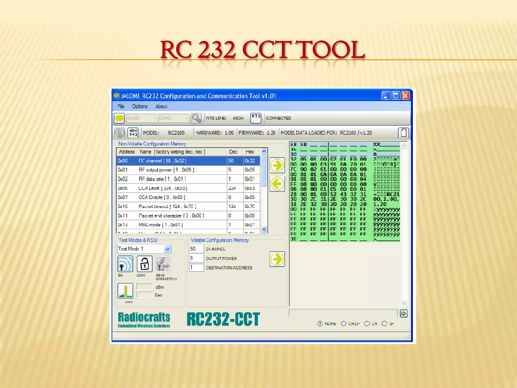517x388 pixels.
Task: Click the Hex column header
Action: (x=252, y=152)
